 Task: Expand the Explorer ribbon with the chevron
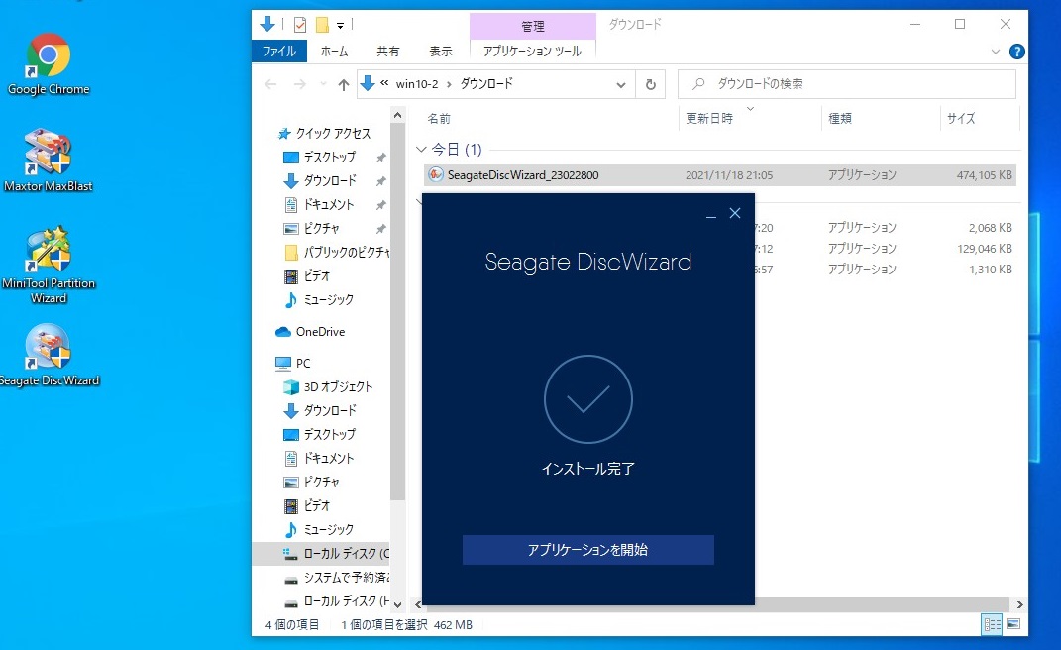pos(996,52)
